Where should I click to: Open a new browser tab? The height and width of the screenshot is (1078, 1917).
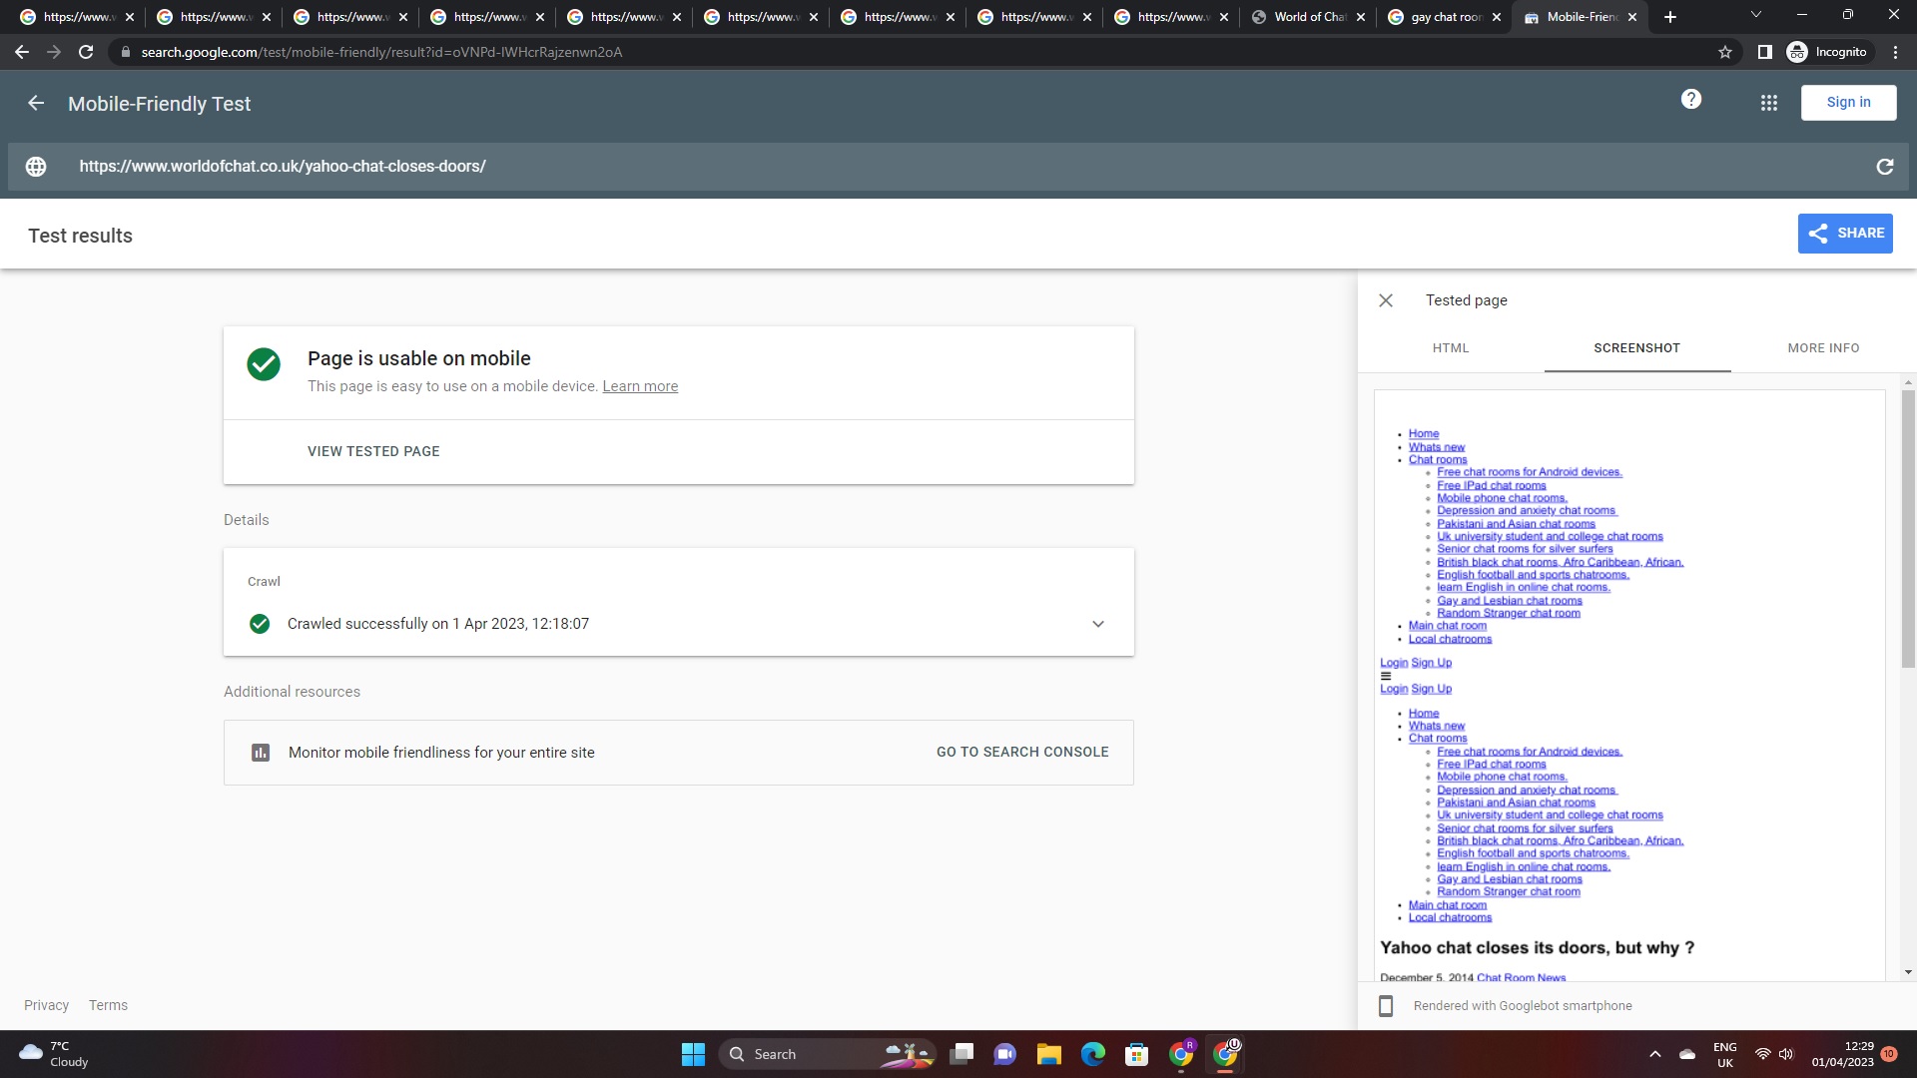(x=1670, y=17)
